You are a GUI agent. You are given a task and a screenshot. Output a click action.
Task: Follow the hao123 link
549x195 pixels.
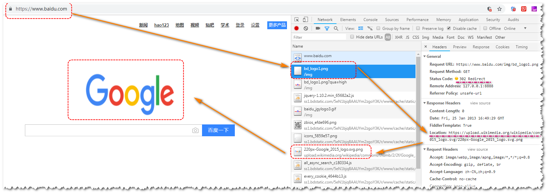pos(162,25)
